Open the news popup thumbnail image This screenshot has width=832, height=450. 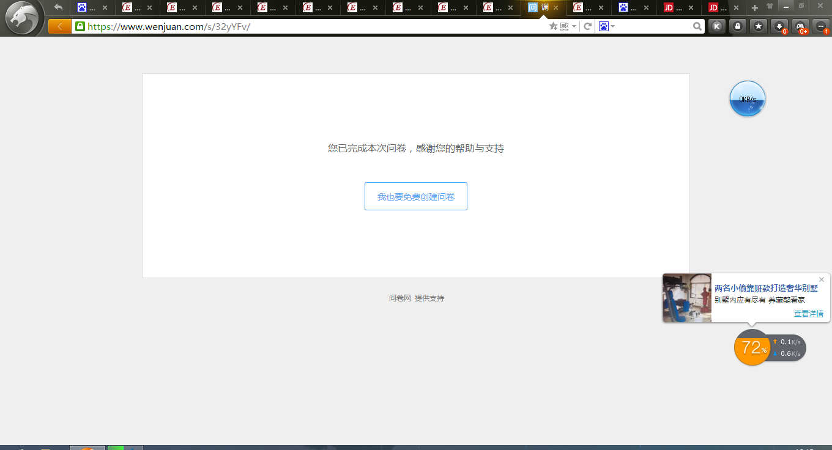point(687,298)
